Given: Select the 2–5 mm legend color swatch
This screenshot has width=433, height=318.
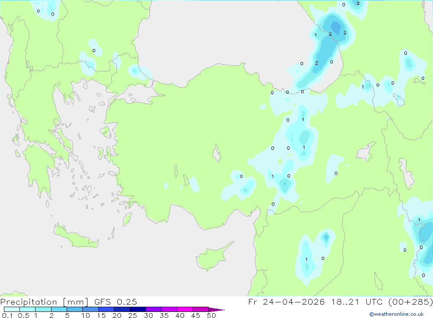Looking at the screenshot, I should click(59, 309).
